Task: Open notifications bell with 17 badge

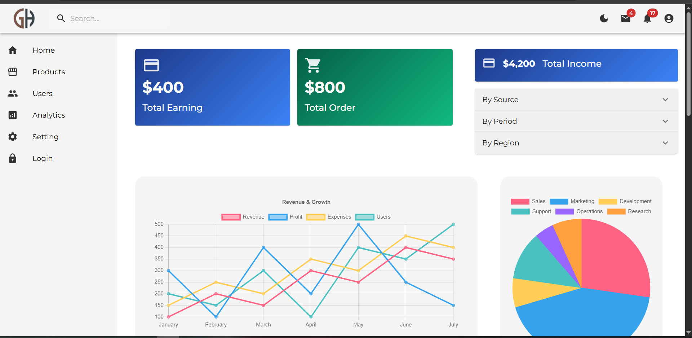Action: coord(647,18)
